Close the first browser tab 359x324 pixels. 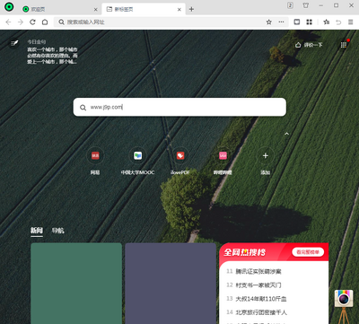(x=96, y=10)
